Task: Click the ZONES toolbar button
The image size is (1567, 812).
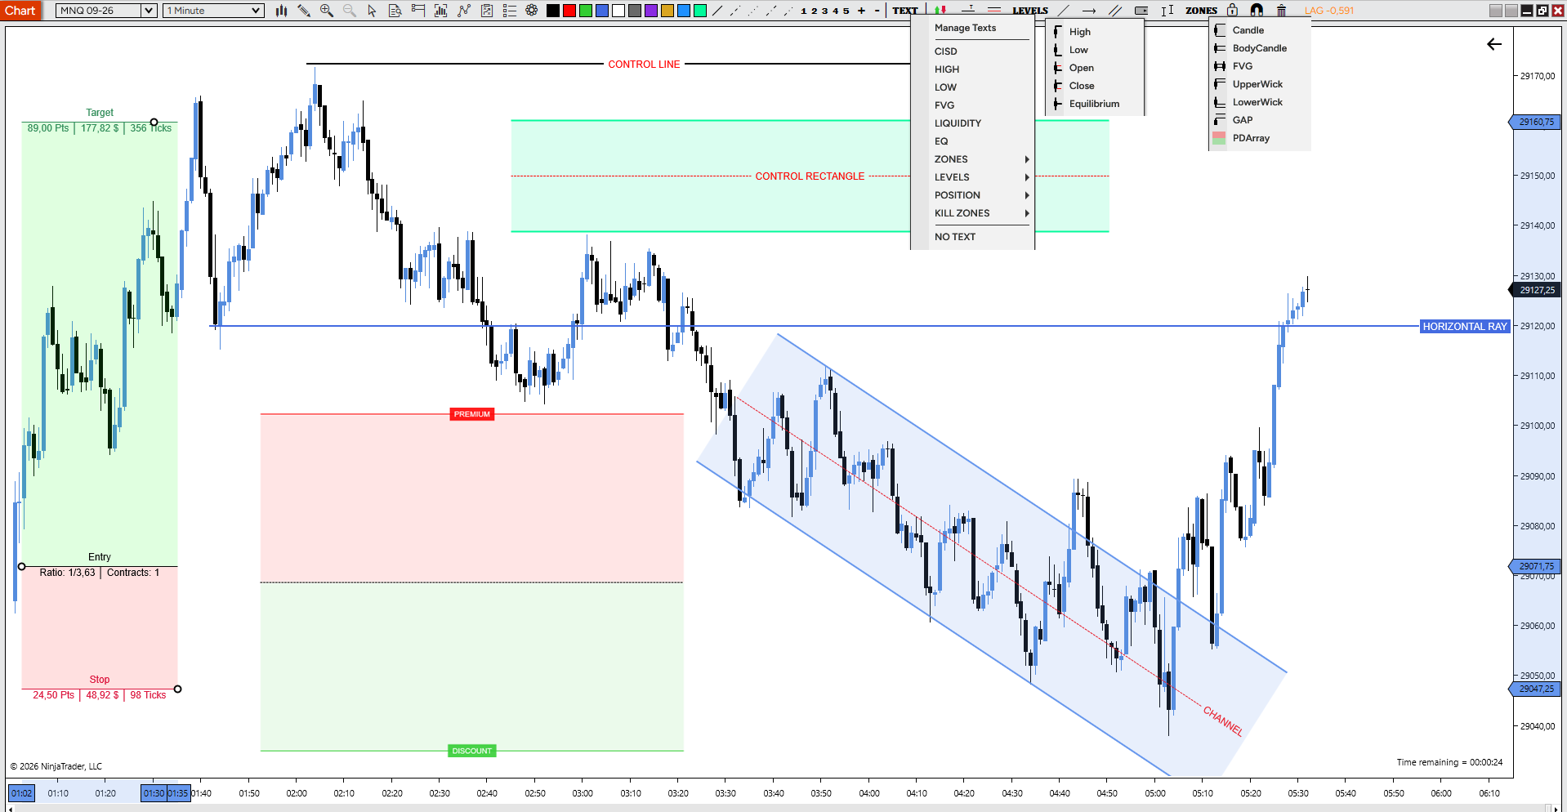Action: point(1201,11)
